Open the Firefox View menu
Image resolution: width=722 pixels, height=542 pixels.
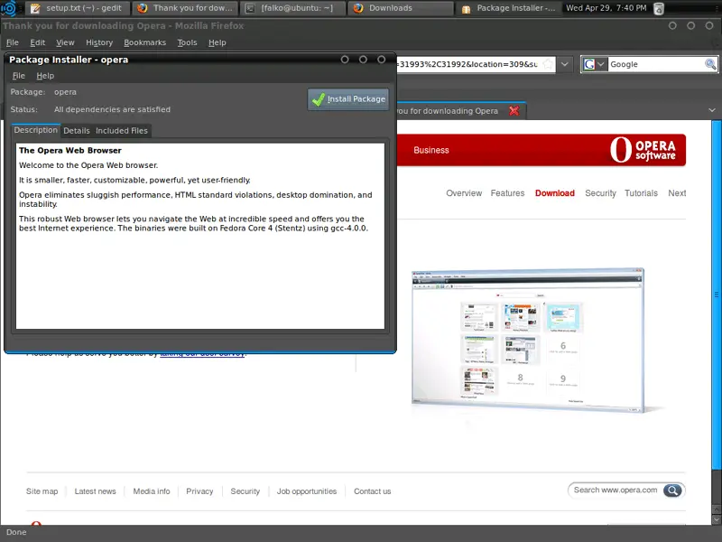coord(65,42)
